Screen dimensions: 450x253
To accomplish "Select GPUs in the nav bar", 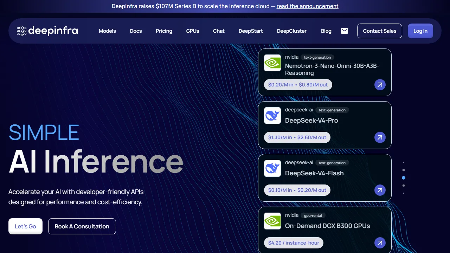I will click(193, 31).
